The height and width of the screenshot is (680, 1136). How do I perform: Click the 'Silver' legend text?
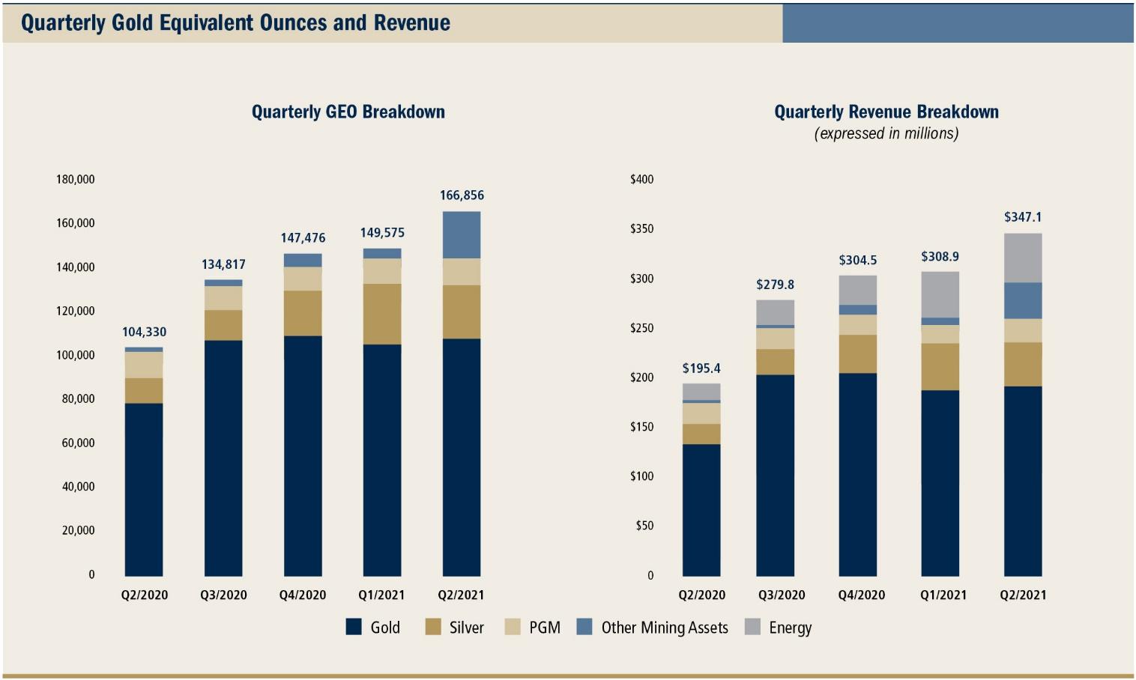coord(467,628)
